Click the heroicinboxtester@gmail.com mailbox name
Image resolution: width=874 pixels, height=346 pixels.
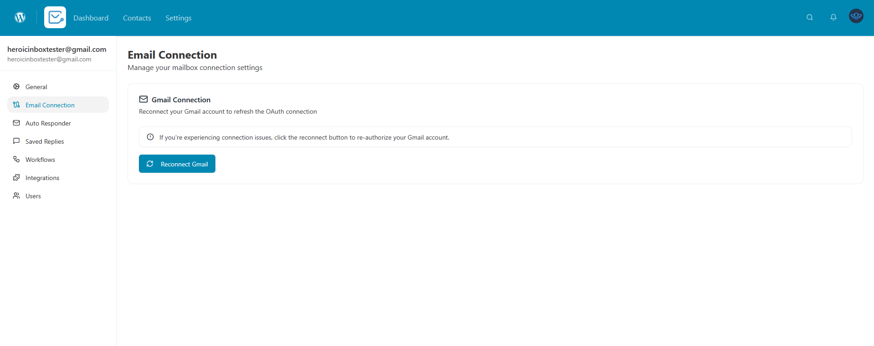click(56, 49)
